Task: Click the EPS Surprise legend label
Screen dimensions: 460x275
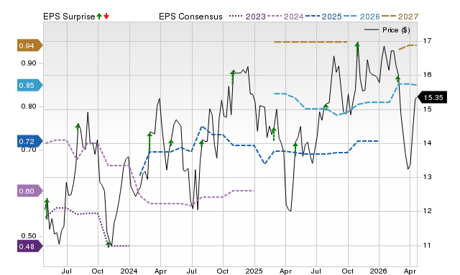Action: pos(69,17)
